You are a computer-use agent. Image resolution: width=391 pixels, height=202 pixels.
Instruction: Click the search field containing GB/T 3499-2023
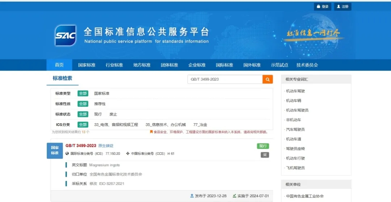225,79
